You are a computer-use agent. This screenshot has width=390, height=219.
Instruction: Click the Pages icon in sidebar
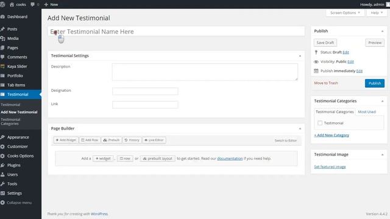tap(2, 47)
